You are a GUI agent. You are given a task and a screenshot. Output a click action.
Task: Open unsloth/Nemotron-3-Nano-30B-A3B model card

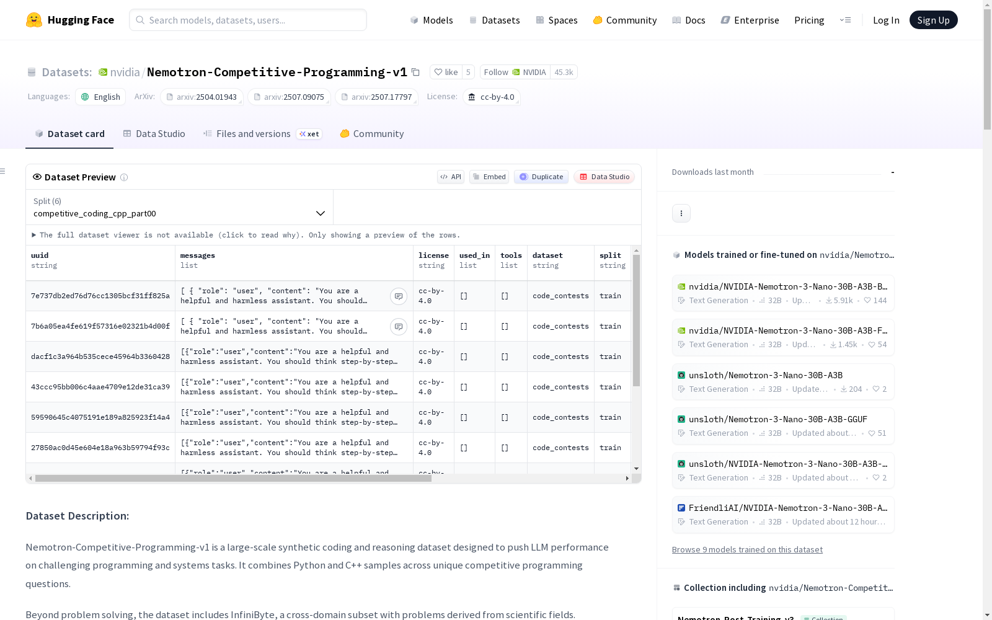pyautogui.click(x=783, y=382)
